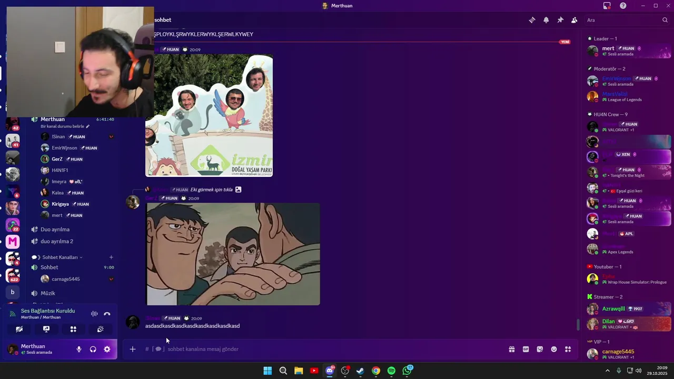
Task: Click the search magnifier in Ara field
Action: (665, 20)
